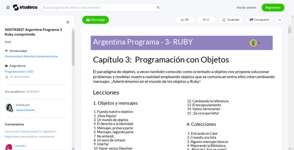Click 'Lecciones' heading
Screen dimensions: 294x150
(106, 93)
